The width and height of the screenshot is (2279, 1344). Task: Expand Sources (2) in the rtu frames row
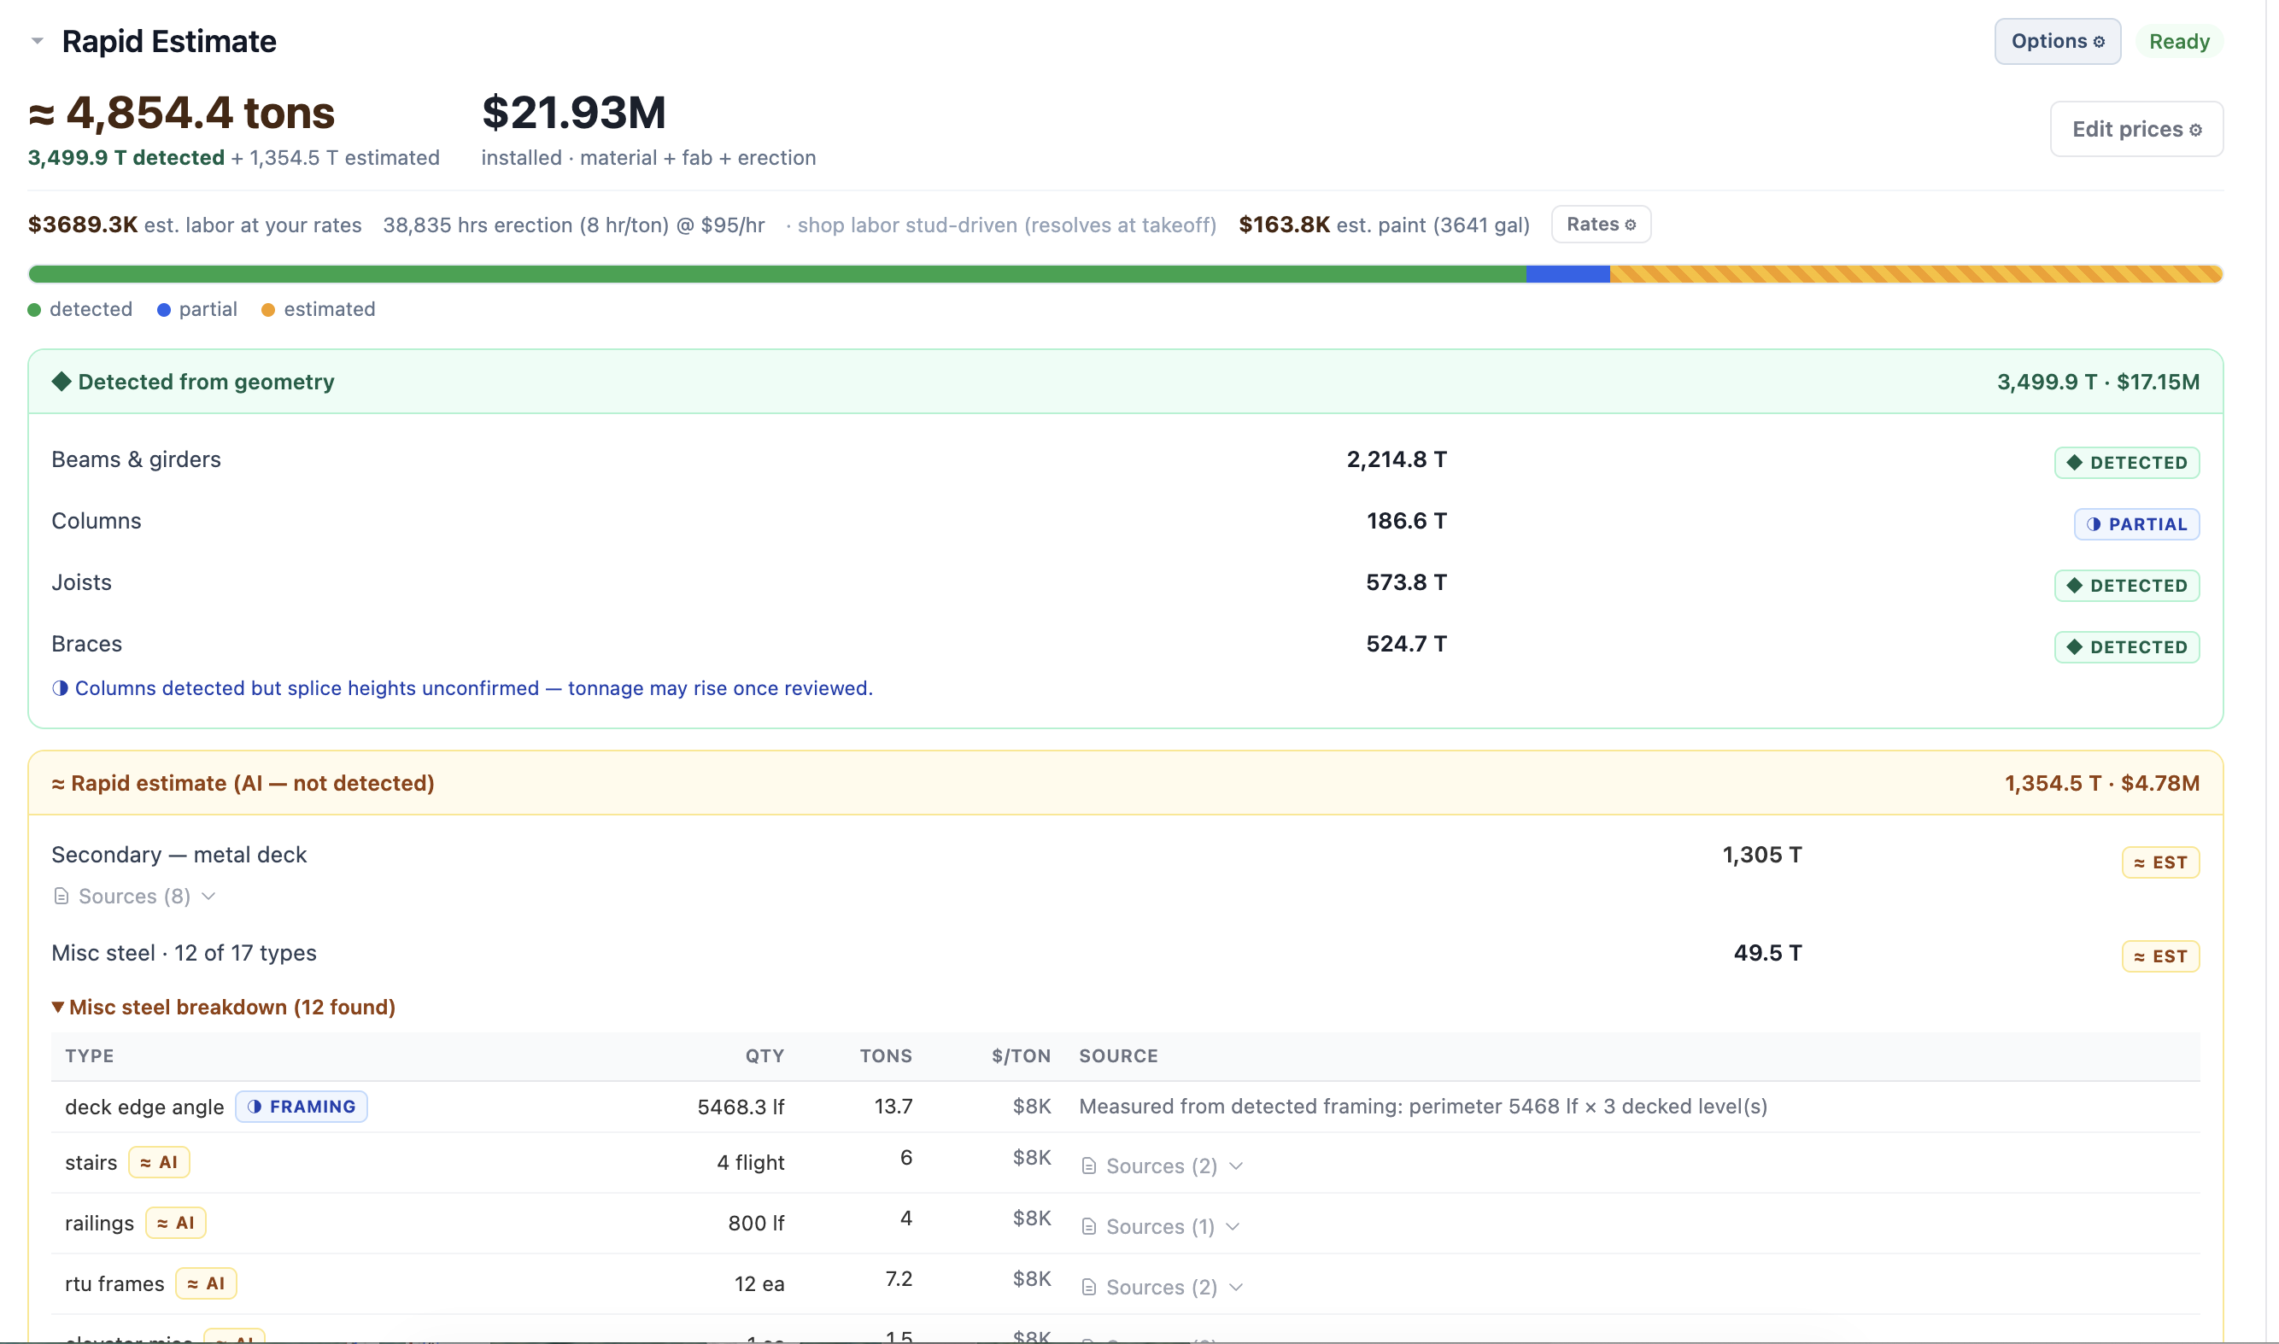point(1163,1288)
